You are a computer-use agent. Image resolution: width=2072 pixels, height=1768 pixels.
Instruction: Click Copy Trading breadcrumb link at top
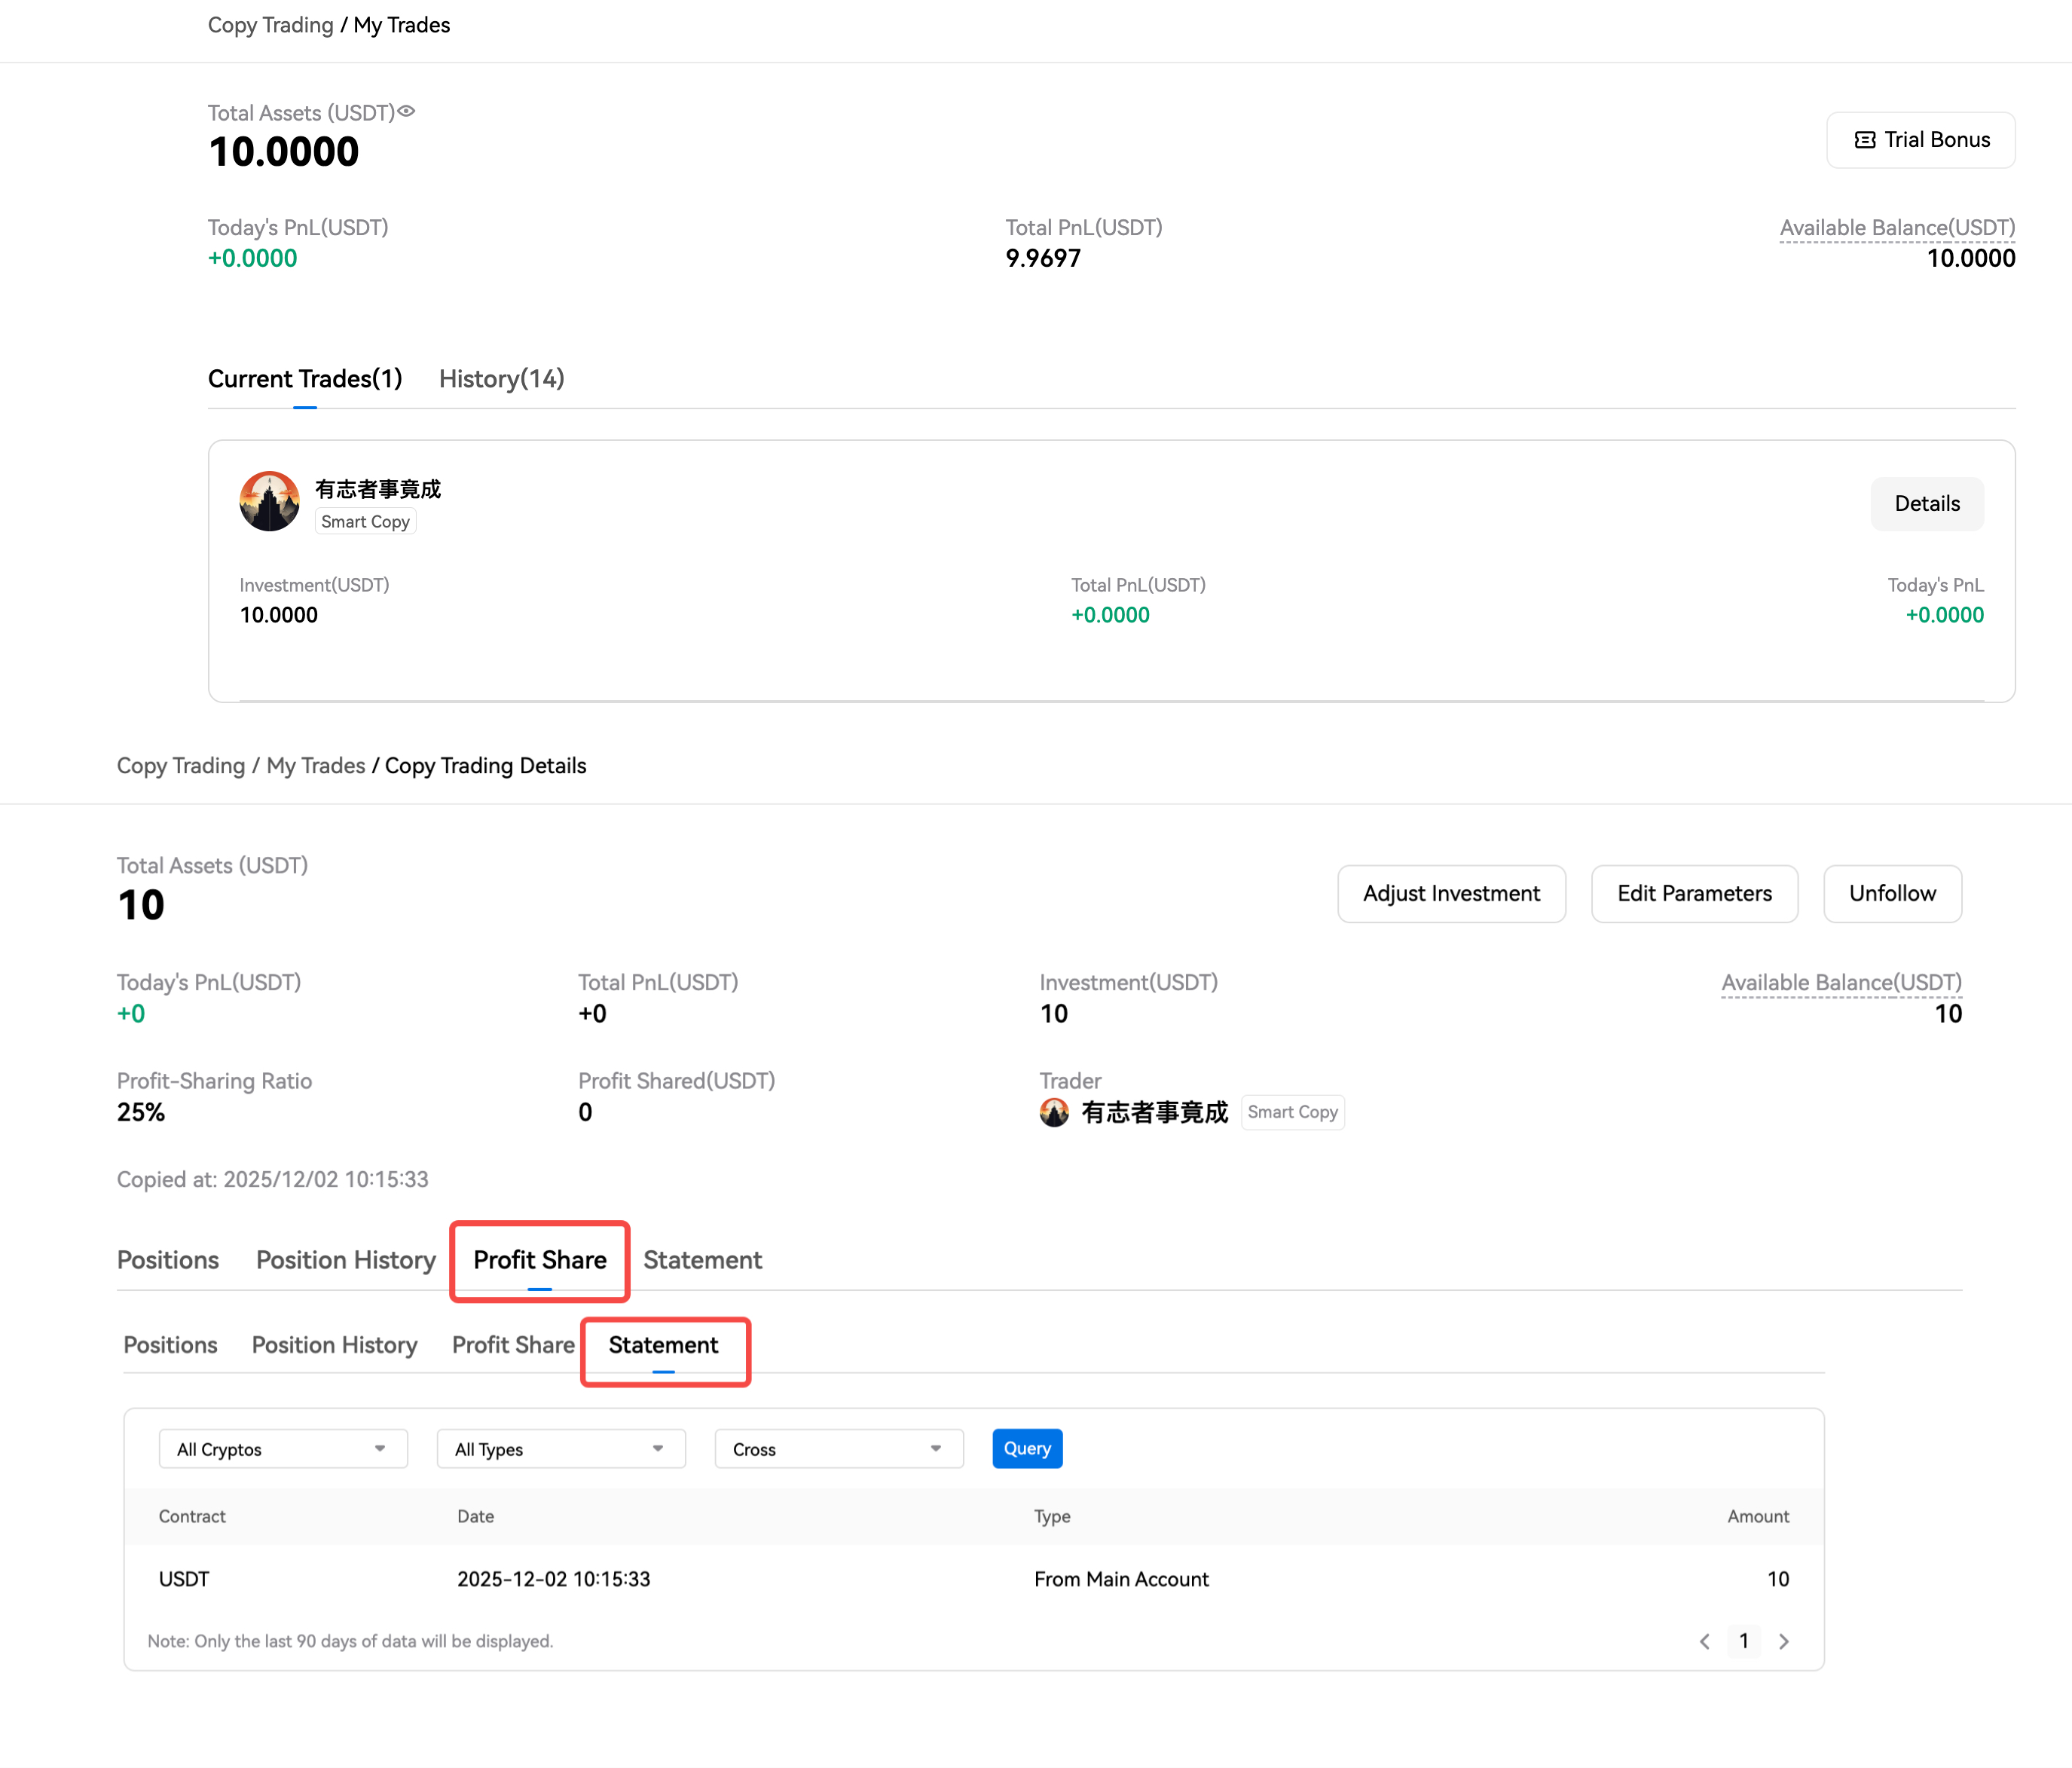(x=270, y=25)
